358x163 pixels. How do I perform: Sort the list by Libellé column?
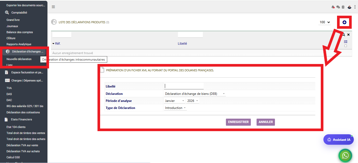[182, 44]
